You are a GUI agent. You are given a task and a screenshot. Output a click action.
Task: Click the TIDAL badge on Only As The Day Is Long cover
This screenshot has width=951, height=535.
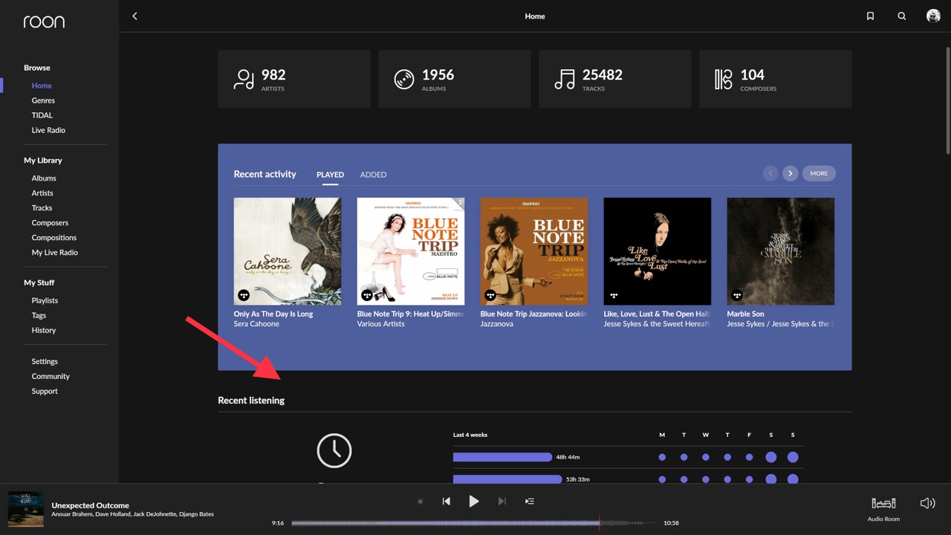pos(244,295)
